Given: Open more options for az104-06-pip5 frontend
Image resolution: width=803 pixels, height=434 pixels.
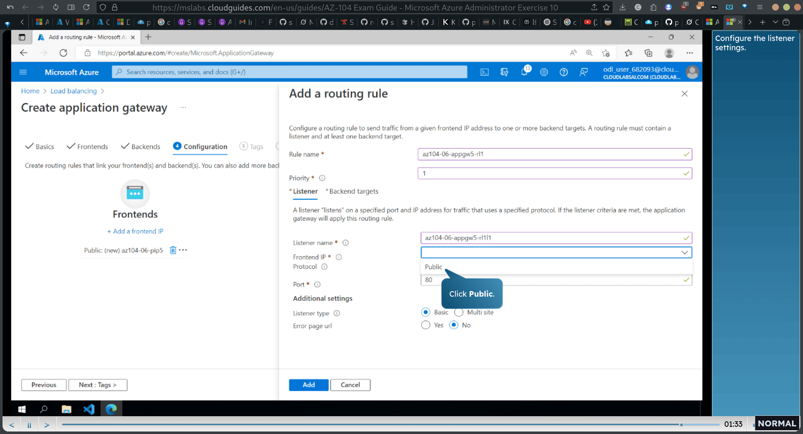Looking at the screenshot, I should 183,250.
